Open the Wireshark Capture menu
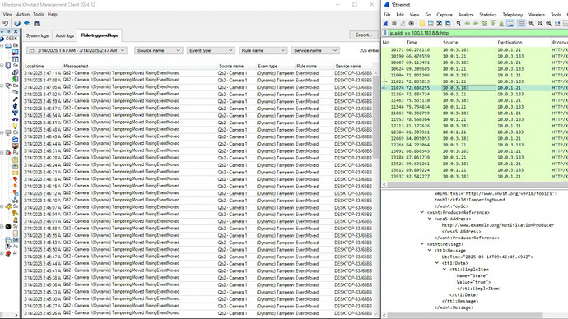Viewport: 568px width, 319px height. [x=445, y=15]
